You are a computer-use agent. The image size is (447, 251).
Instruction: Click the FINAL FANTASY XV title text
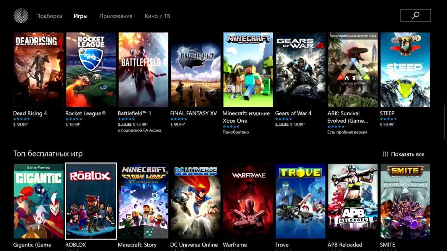click(x=193, y=113)
